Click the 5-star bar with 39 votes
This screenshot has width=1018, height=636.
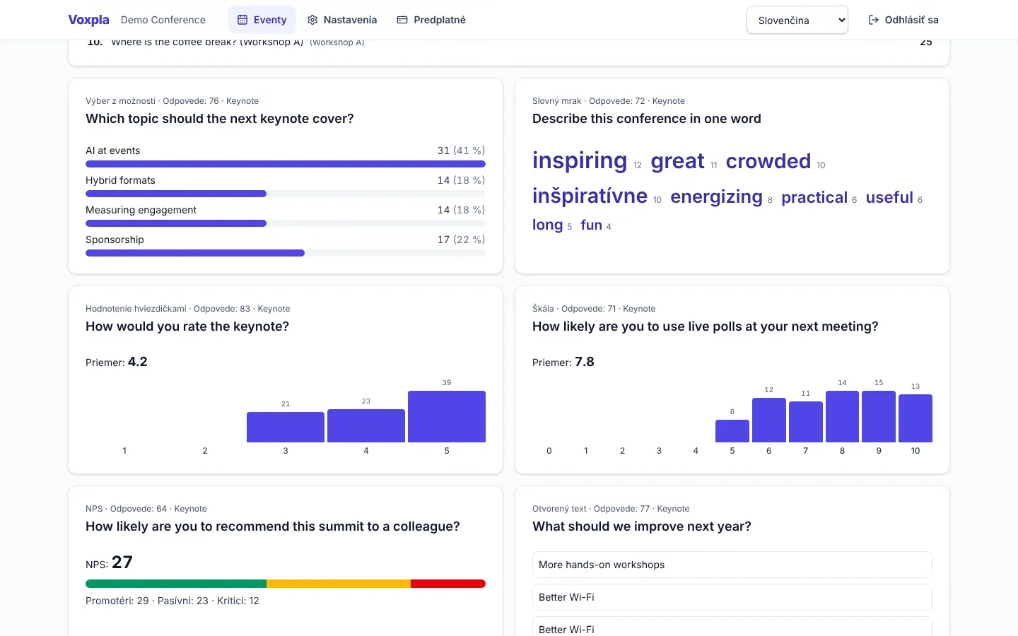click(447, 416)
